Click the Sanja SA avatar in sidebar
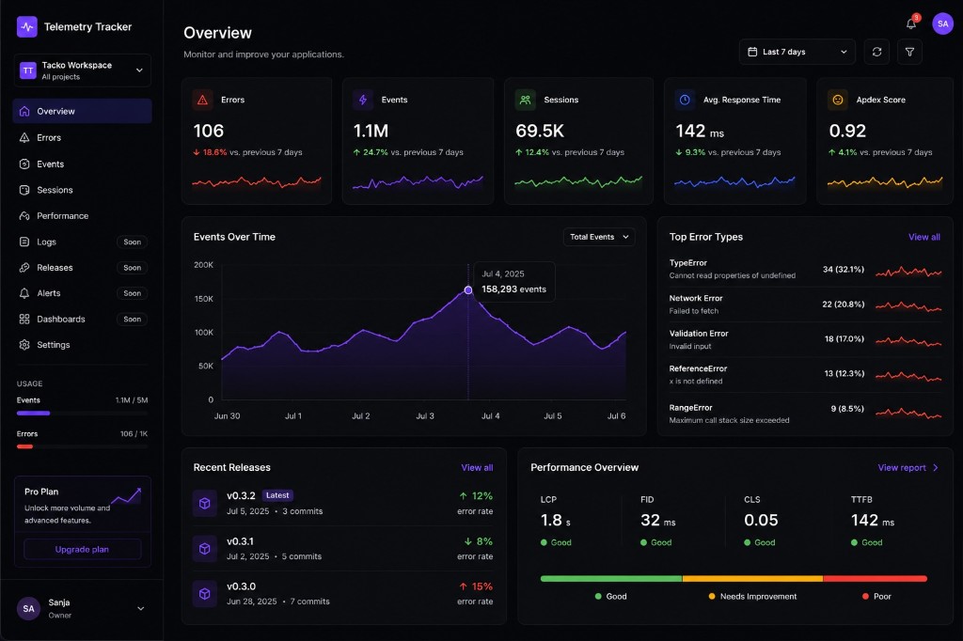Viewport: 963px width, 641px height. point(28,608)
